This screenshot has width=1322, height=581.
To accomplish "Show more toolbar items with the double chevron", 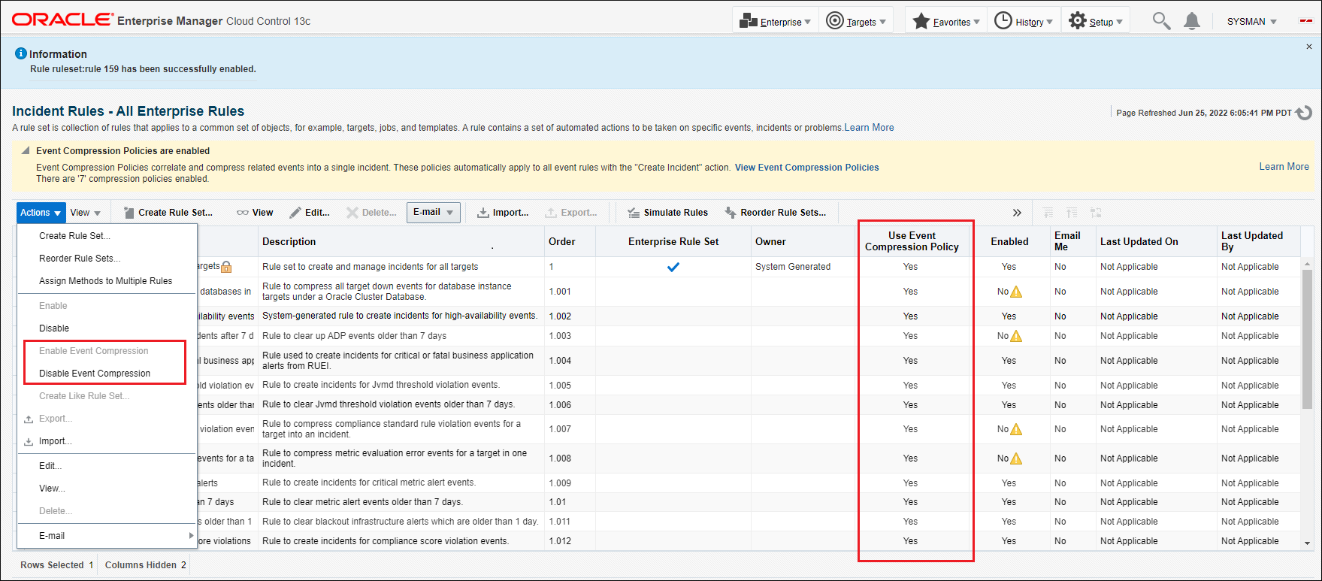I will [x=1017, y=213].
